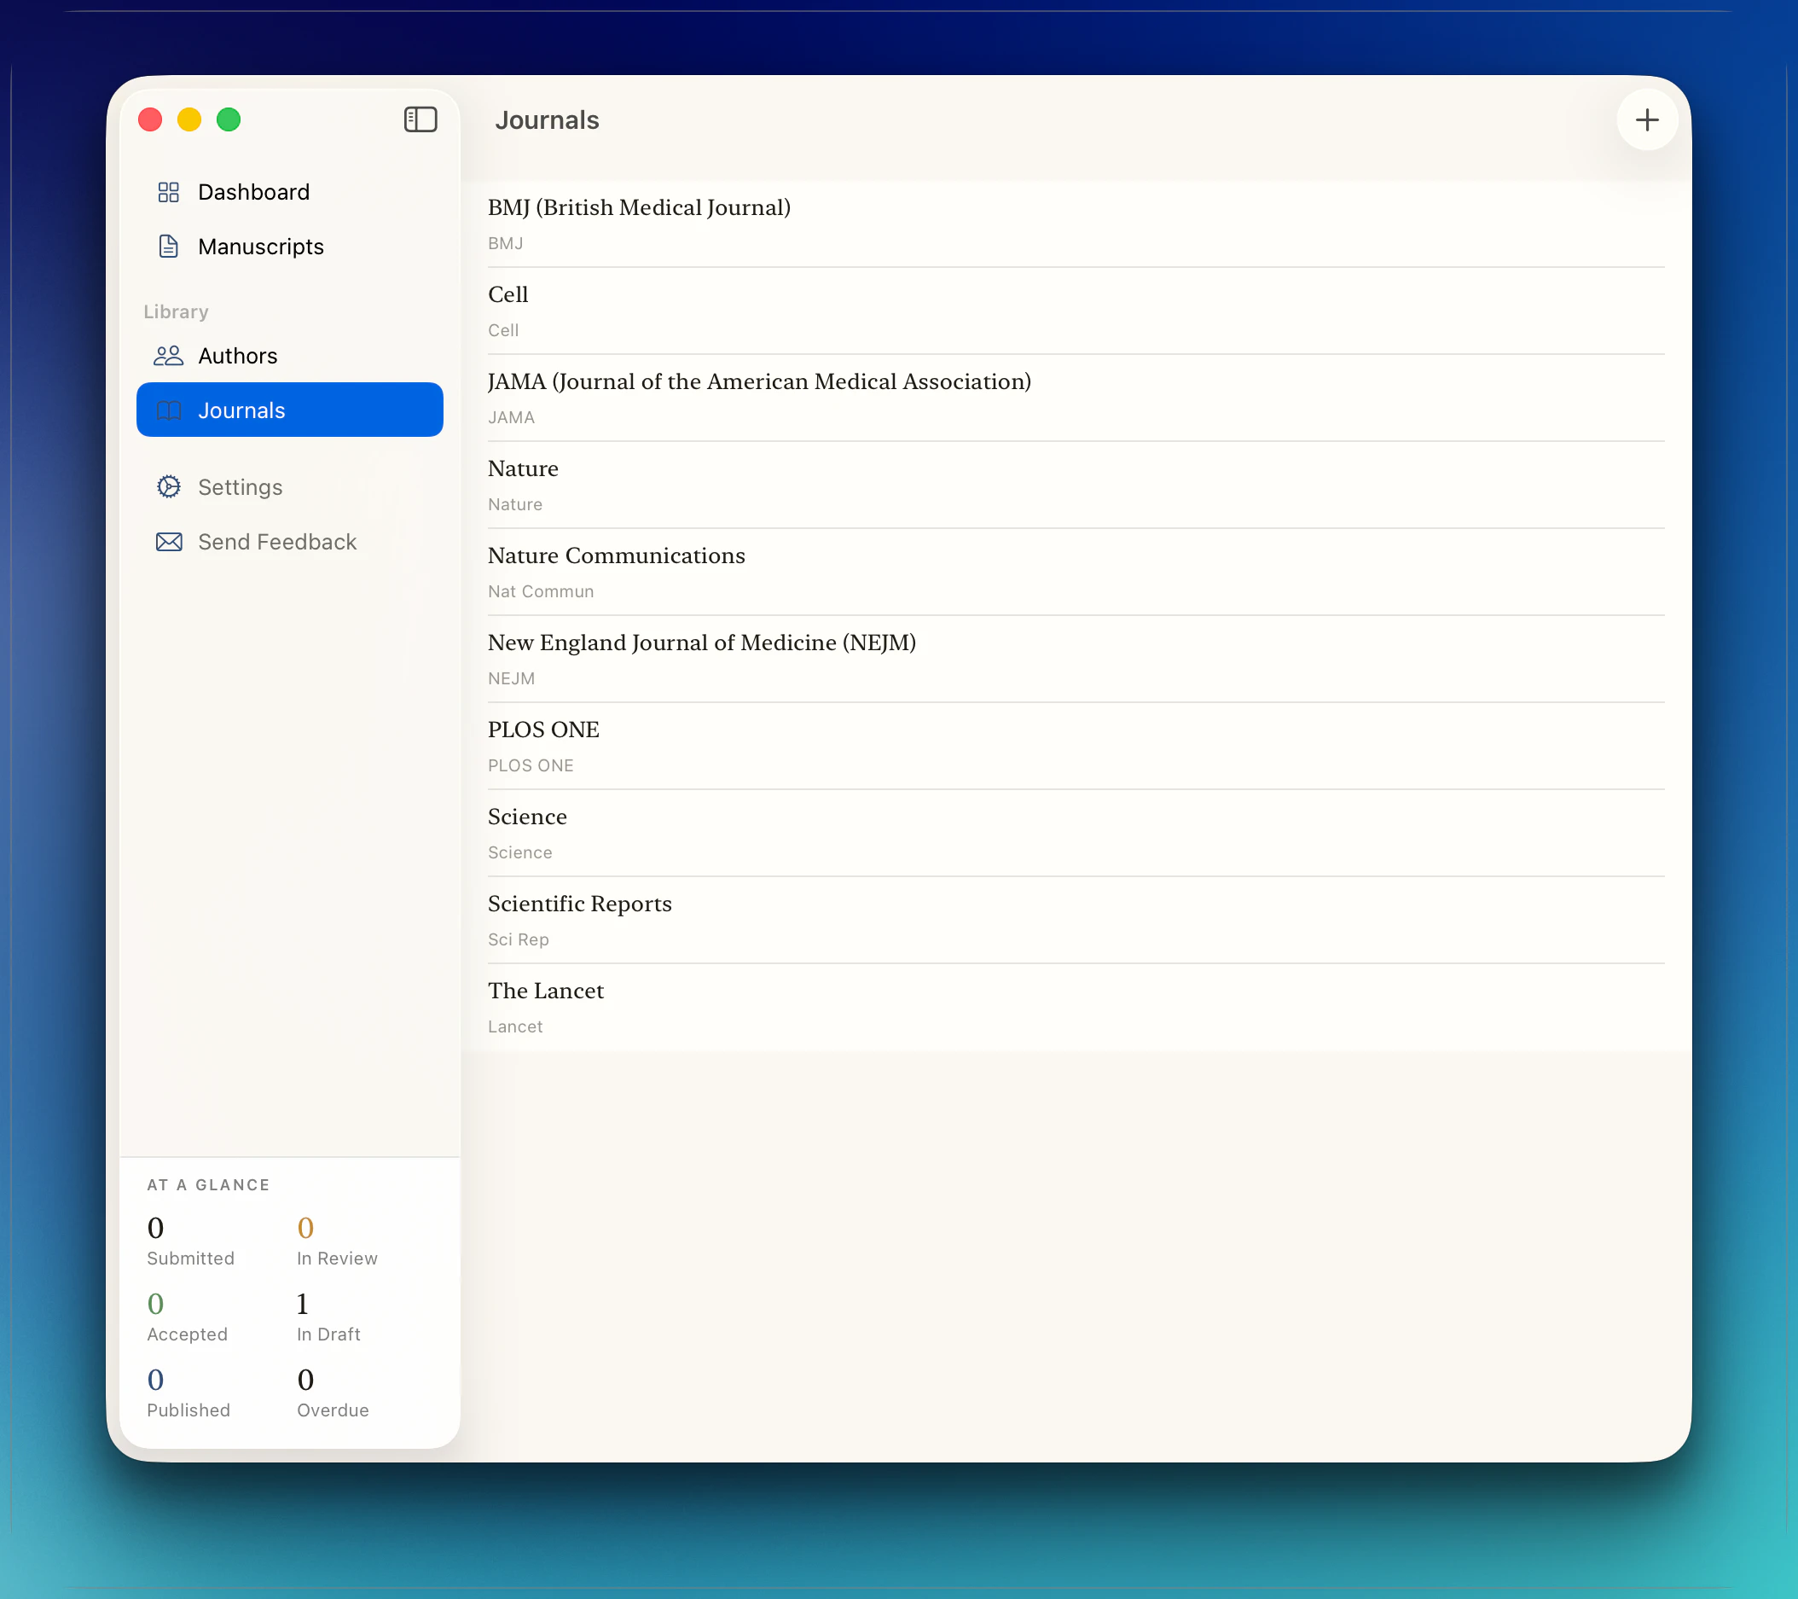Click the Library section header
This screenshot has width=1798, height=1599.
pos(176,311)
